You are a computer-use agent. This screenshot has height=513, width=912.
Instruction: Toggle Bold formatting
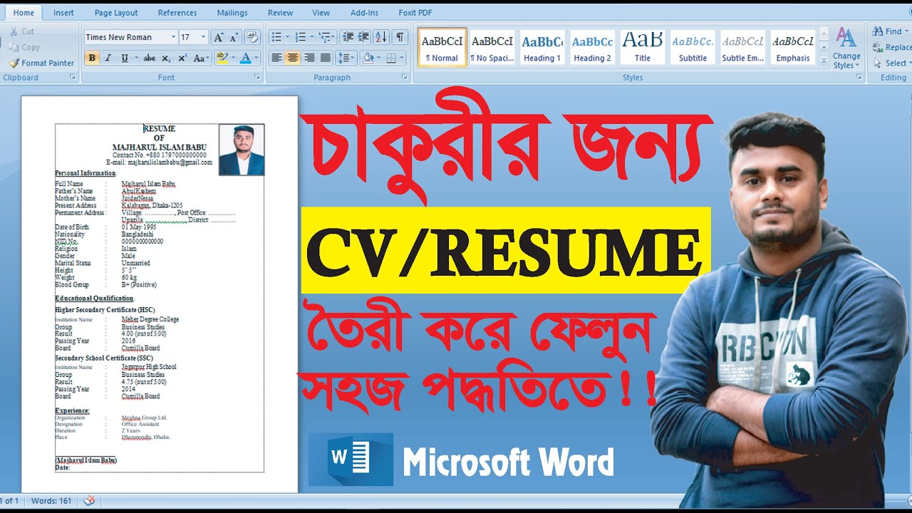[x=91, y=58]
